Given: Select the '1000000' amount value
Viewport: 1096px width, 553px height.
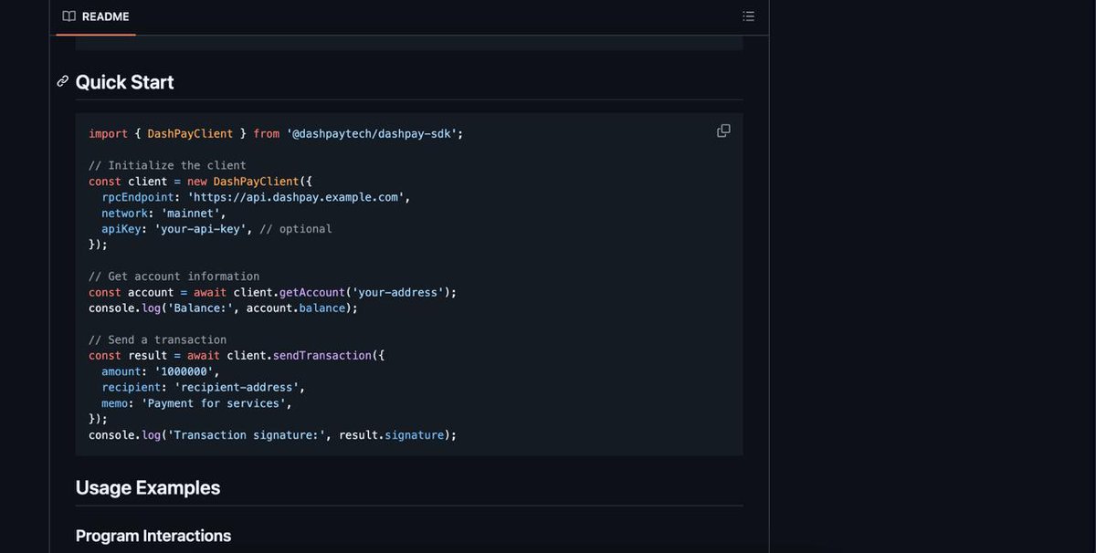Looking at the screenshot, I should [x=183, y=371].
